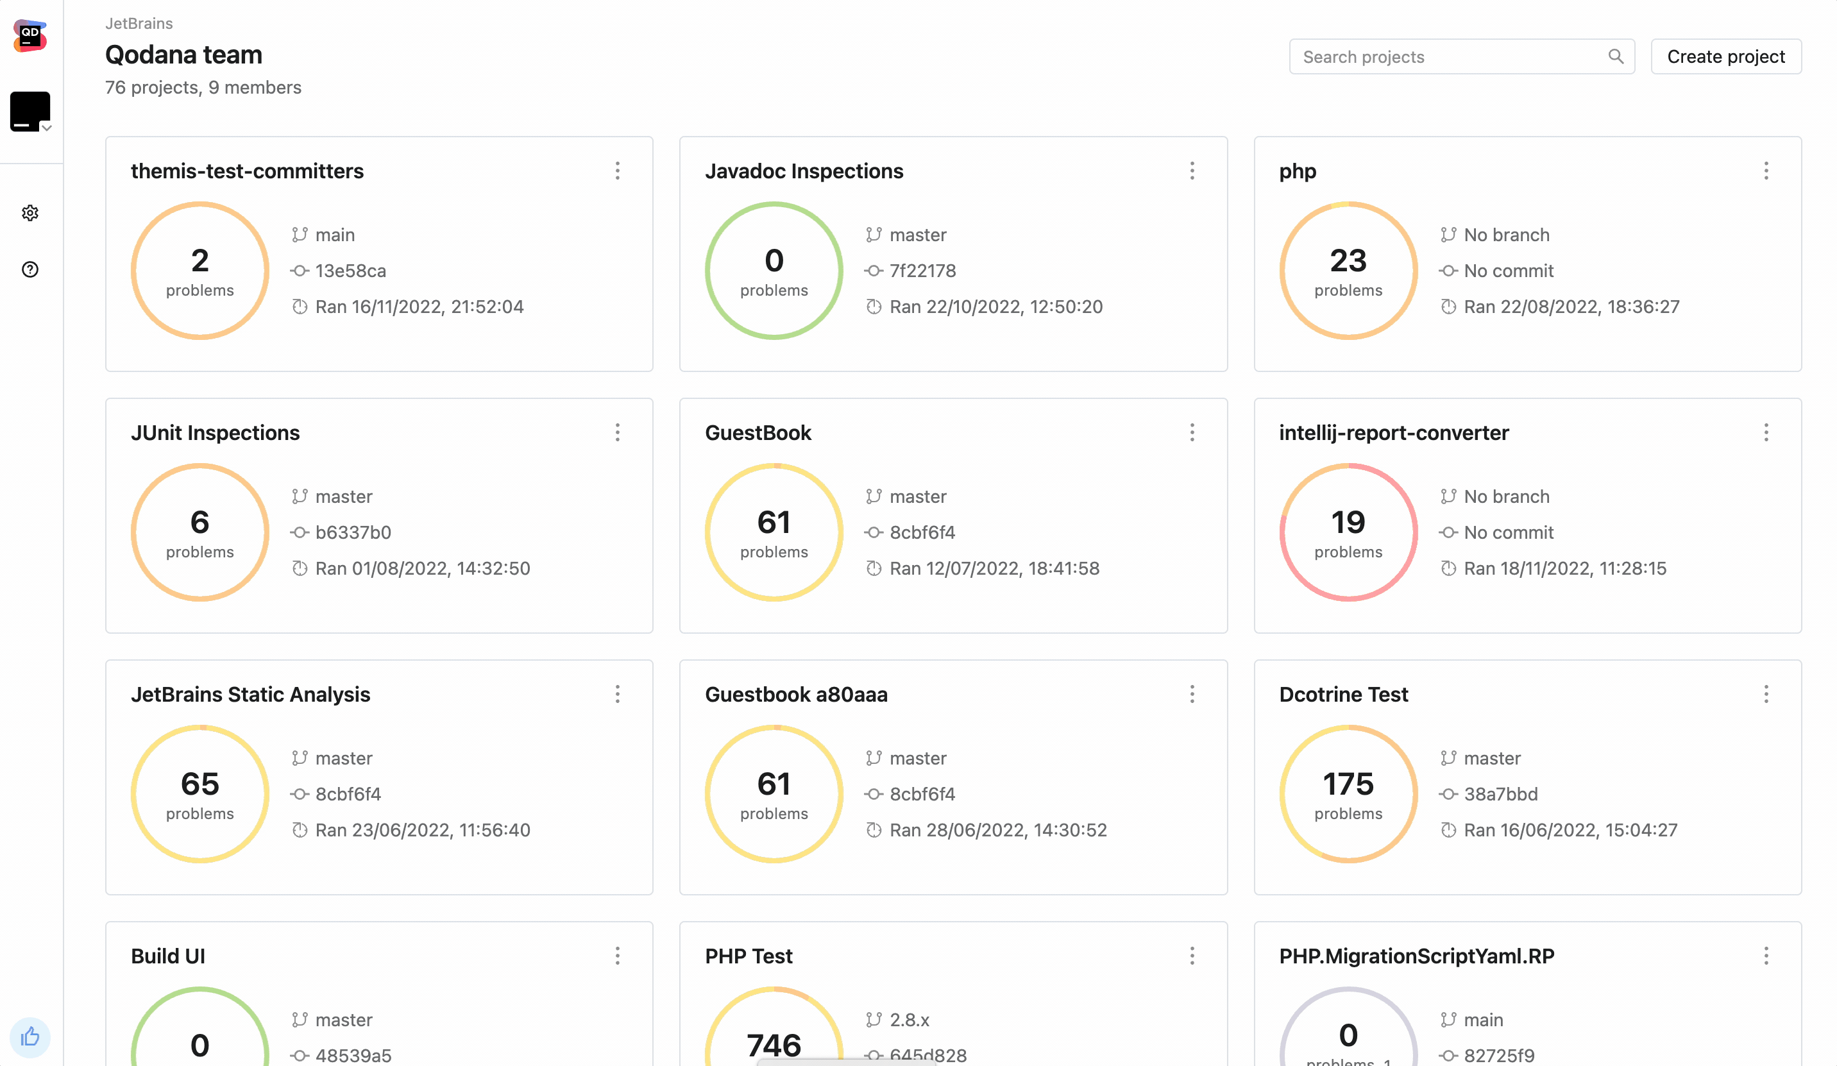Screen dimensions: 1837x1066
Task: Open the JetBrains Static Analysis project
Action: click(x=250, y=694)
